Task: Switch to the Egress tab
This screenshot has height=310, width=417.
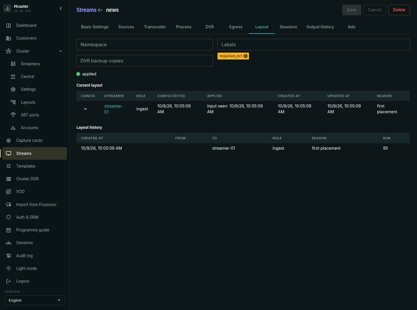Action: click(236, 27)
